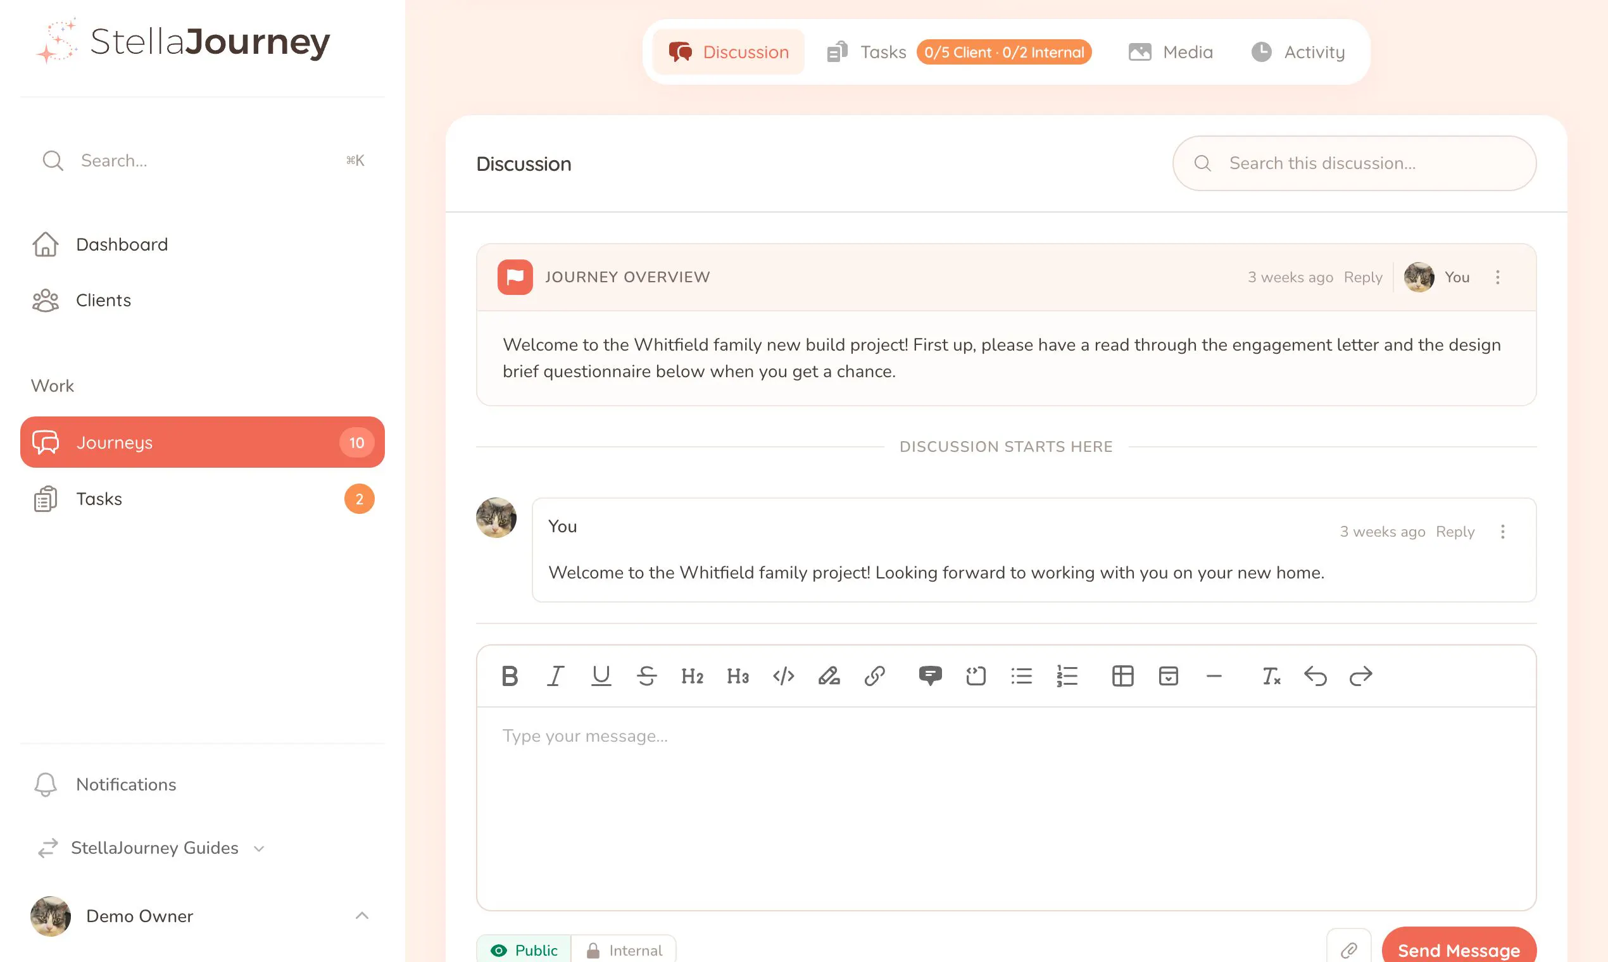Create a numbered list
Image resolution: width=1608 pixels, height=962 pixels.
pyautogui.click(x=1067, y=676)
